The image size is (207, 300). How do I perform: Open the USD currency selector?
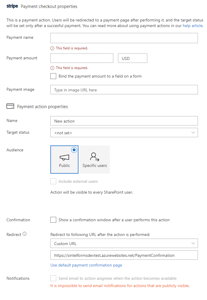coord(132,58)
